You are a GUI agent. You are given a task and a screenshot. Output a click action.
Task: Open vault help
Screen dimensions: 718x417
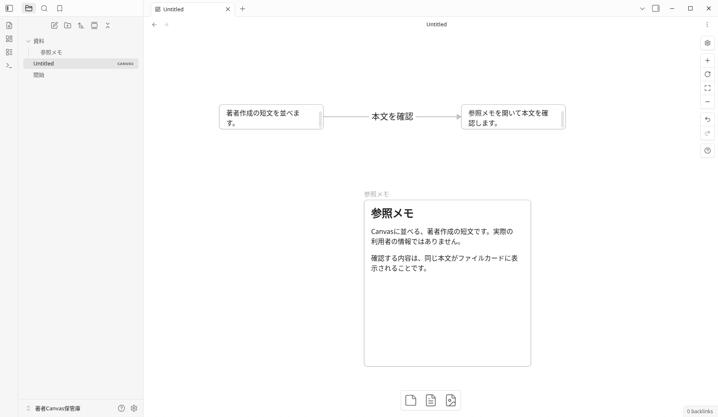point(121,408)
